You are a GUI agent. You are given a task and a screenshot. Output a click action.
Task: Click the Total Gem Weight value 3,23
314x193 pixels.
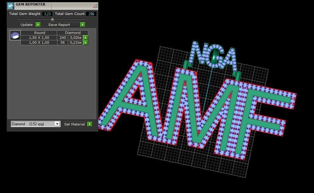[47, 14]
